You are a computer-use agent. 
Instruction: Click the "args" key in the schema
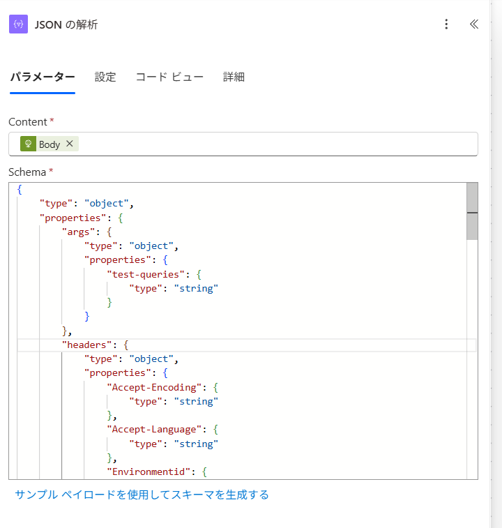click(79, 232)
